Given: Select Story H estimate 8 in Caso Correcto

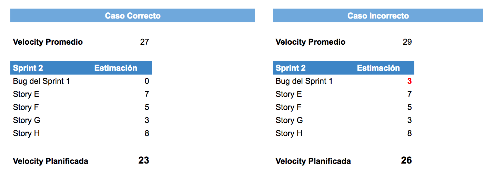Looking at the screenshot, I should (147, 134).
